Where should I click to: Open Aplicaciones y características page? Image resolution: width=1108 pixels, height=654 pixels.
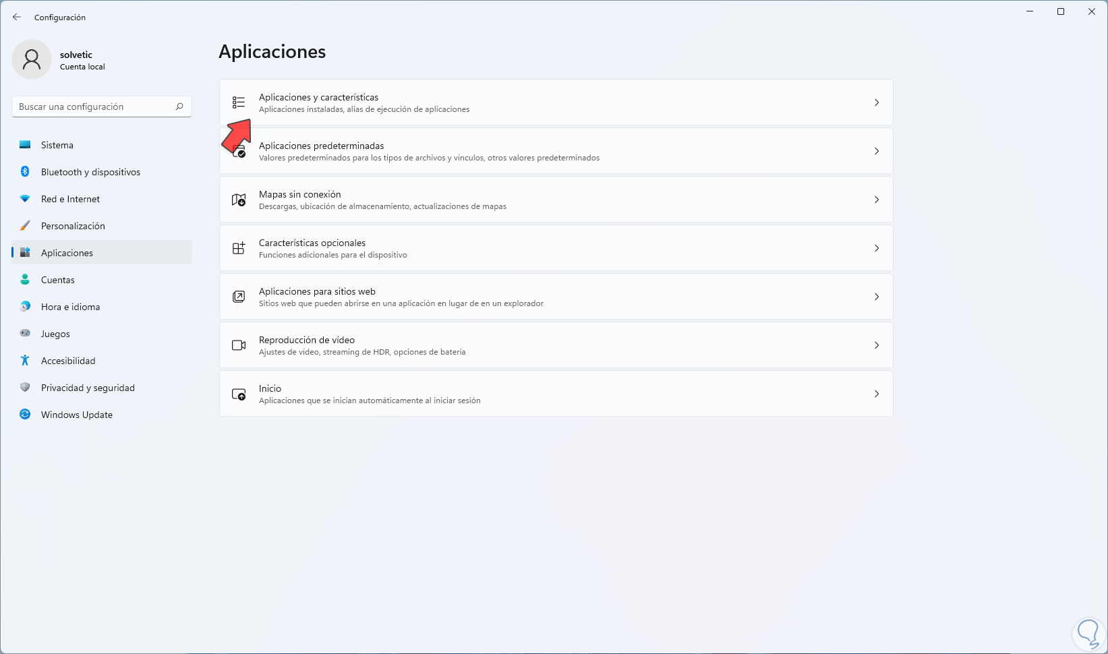click(x=556, y=102)
